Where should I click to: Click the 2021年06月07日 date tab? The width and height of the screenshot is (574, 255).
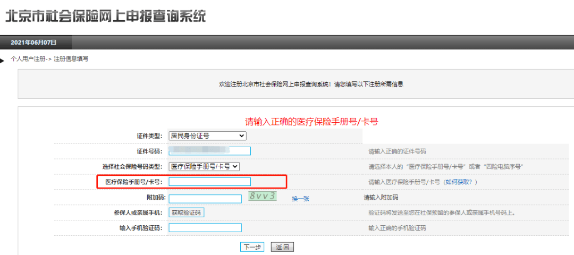(x=33, y=42)
